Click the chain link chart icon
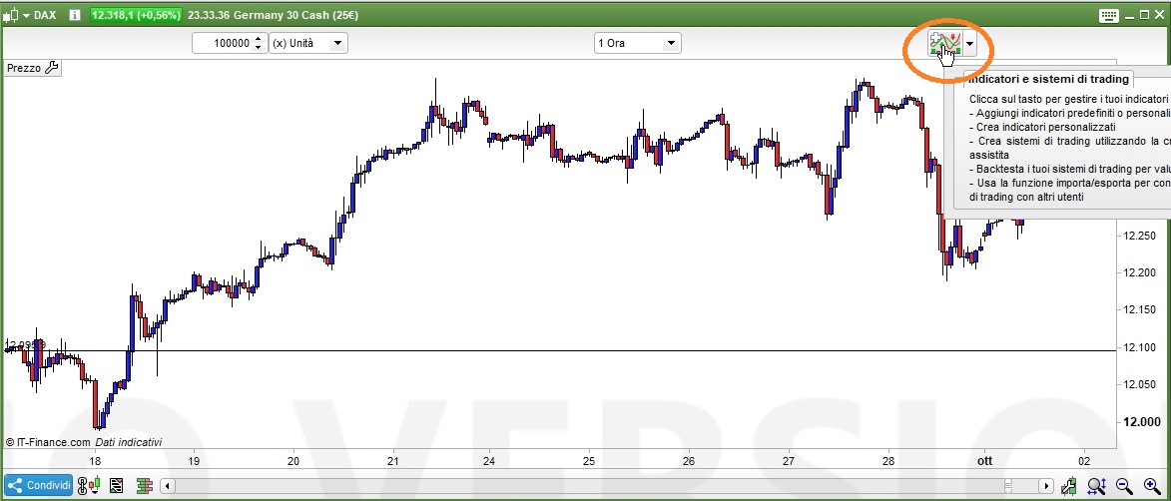The height and width of the screenshot is (501, 1171). click(x=82, y=485)
